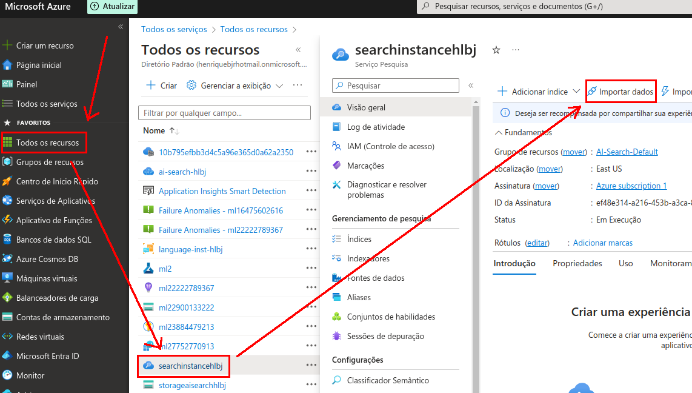
Task: Collapse the search service menu pane
Action: click(471, 86)
